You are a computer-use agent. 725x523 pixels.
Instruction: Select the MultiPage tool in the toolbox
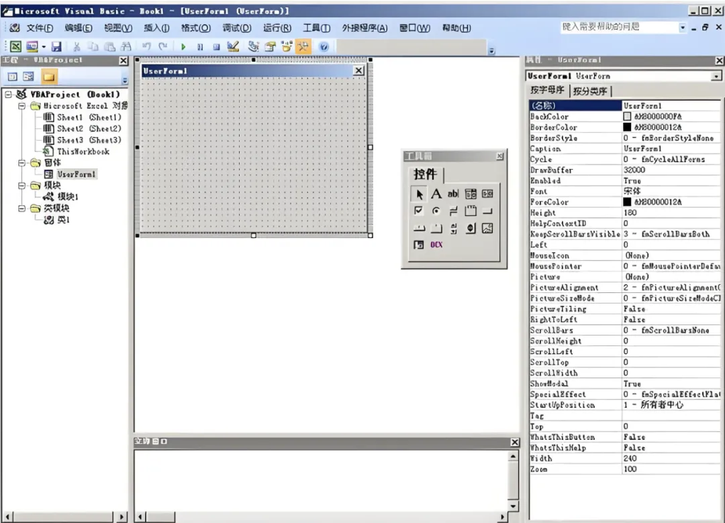[436, 228]
